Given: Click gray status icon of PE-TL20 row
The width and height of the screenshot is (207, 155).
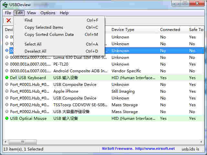Looking at the screenshot, I should click(7, 64).
